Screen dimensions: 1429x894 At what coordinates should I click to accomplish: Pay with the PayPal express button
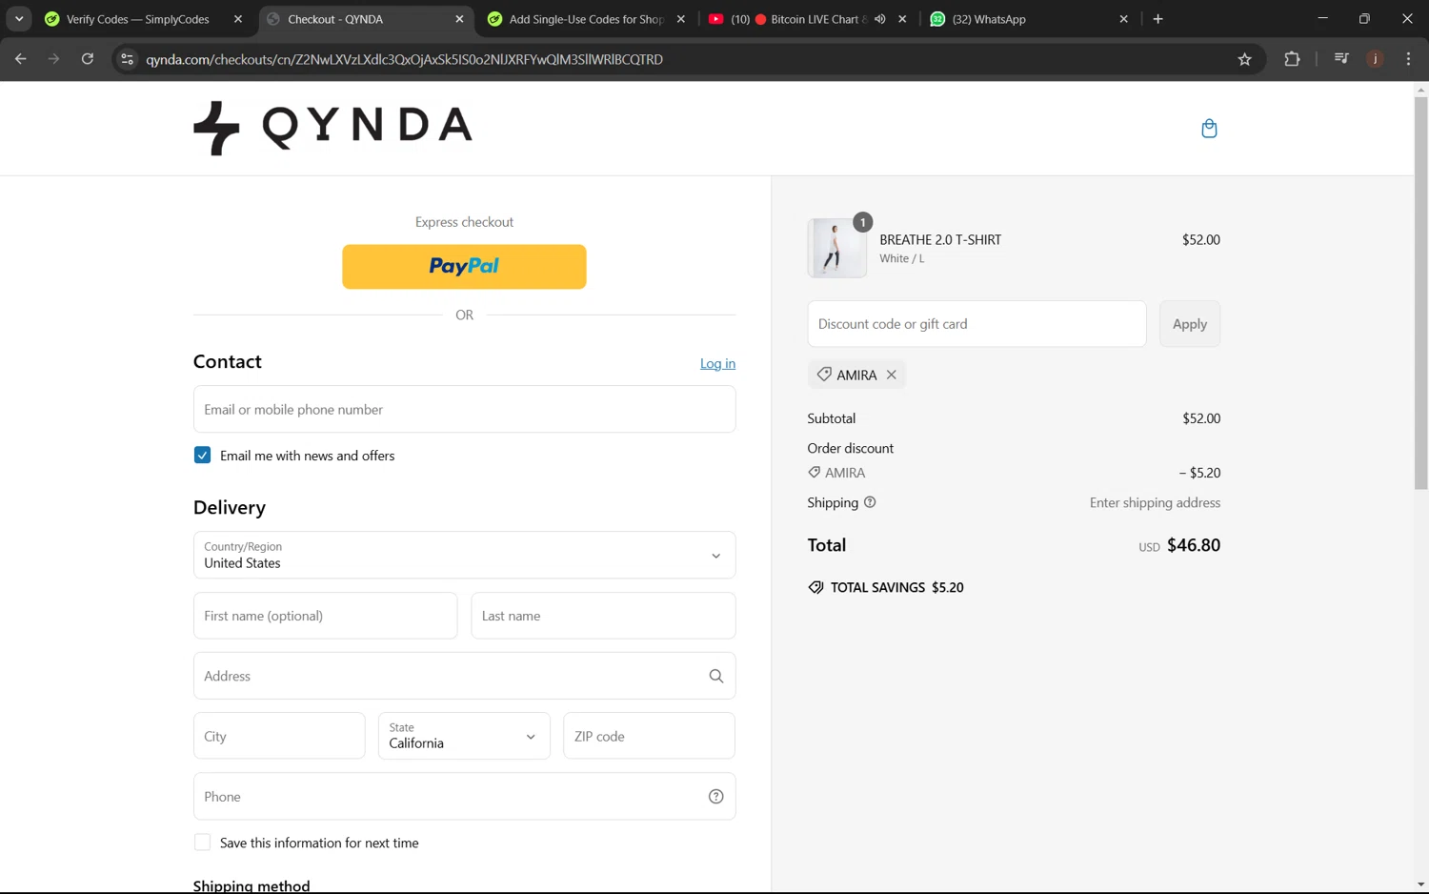(464, 267)
